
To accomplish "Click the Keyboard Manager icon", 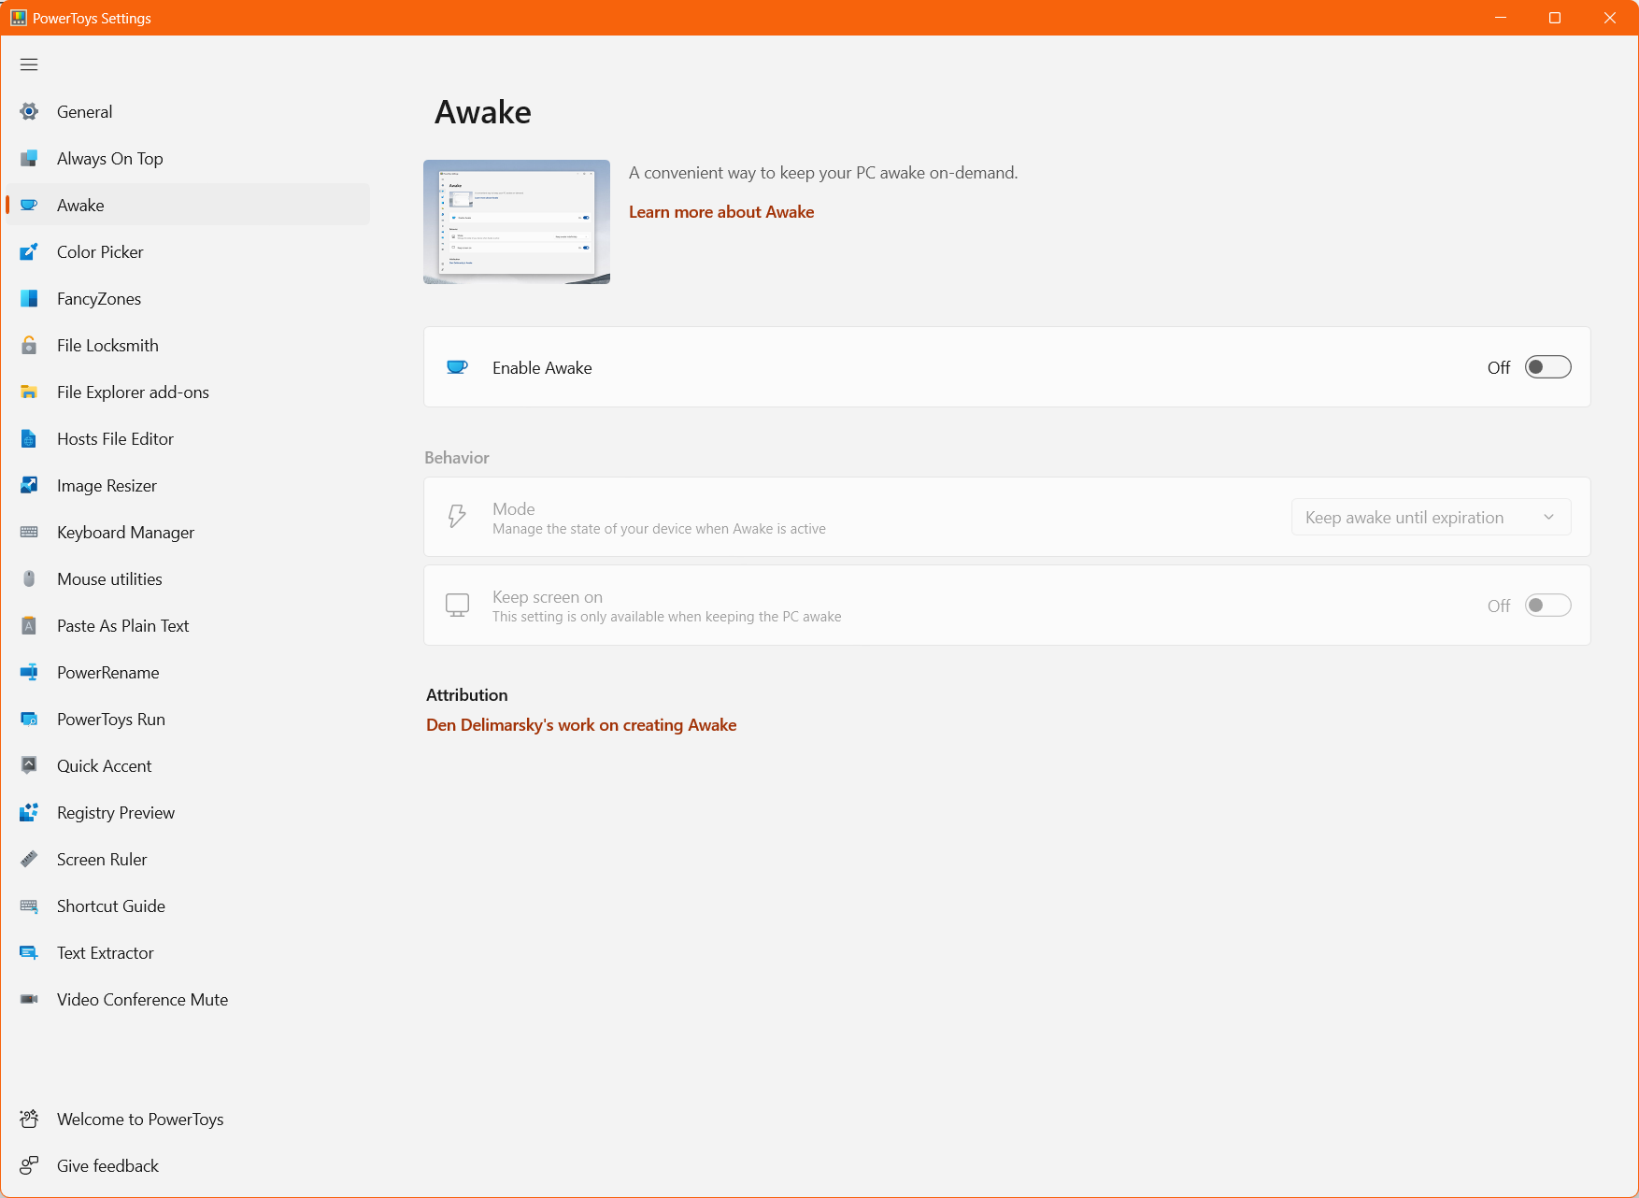I will [29, 532].
